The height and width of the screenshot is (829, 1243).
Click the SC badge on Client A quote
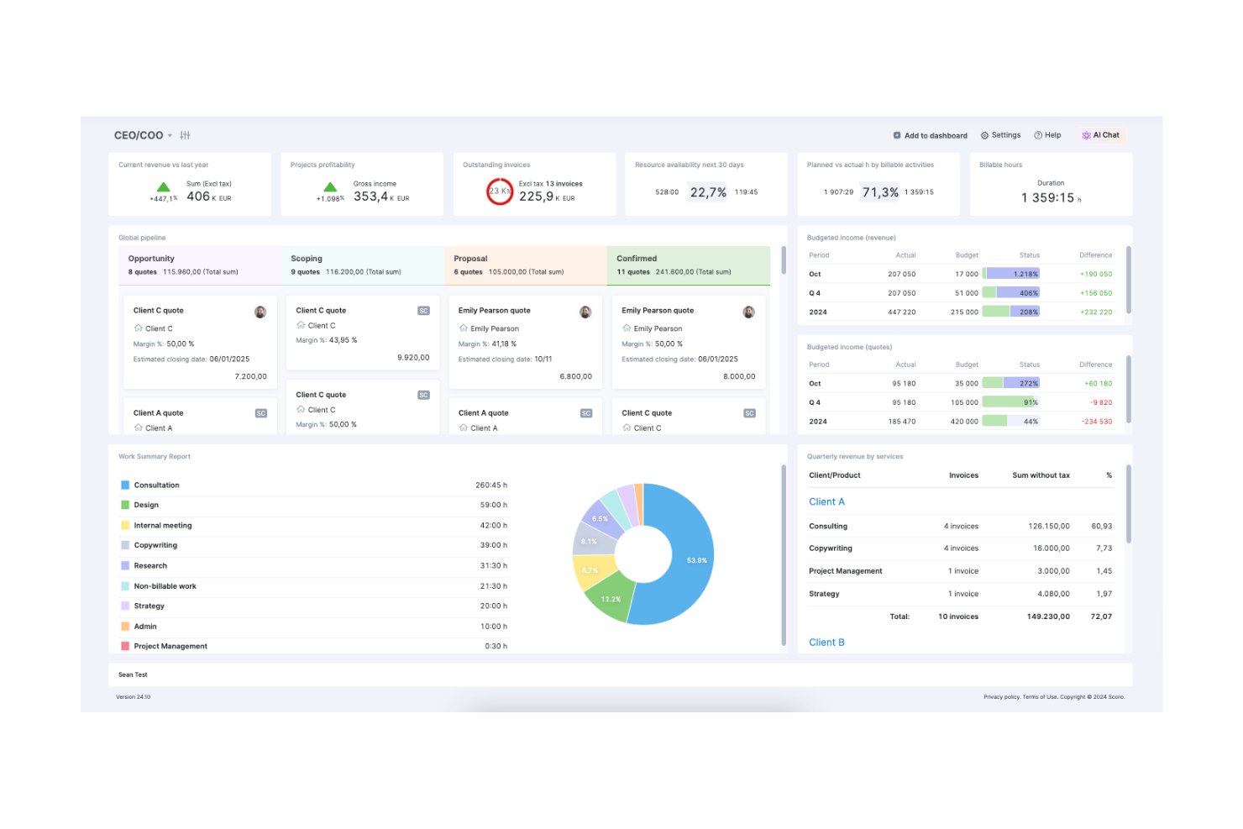point(260,413)
